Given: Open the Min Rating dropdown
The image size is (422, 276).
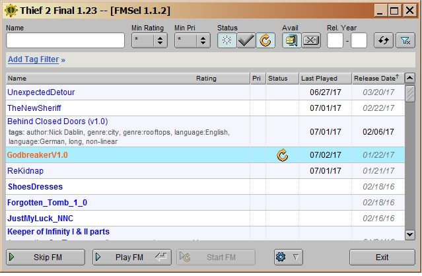Looking at the screenshot, I should [149, 40].
